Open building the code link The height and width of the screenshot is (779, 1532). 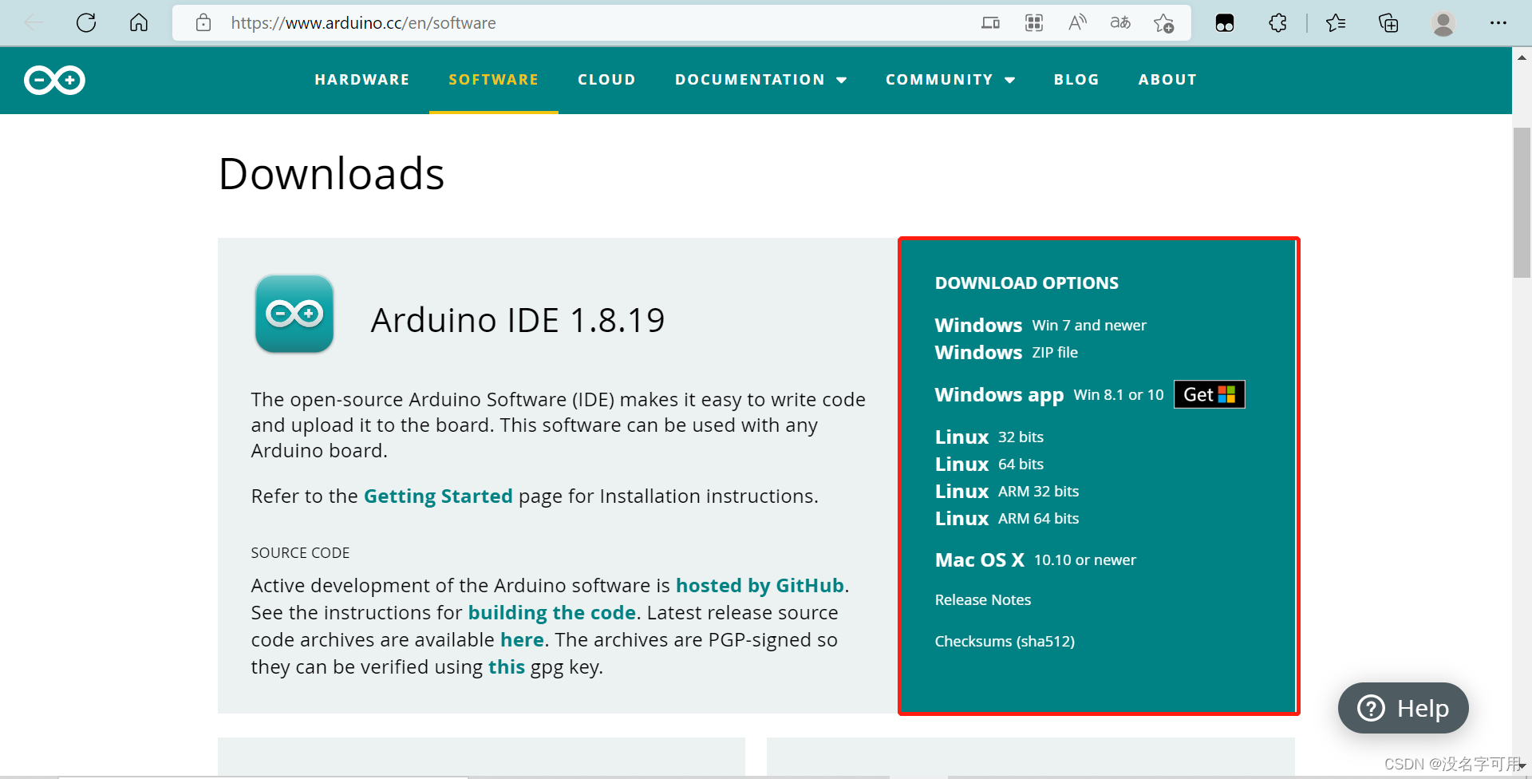click(552, 612)
